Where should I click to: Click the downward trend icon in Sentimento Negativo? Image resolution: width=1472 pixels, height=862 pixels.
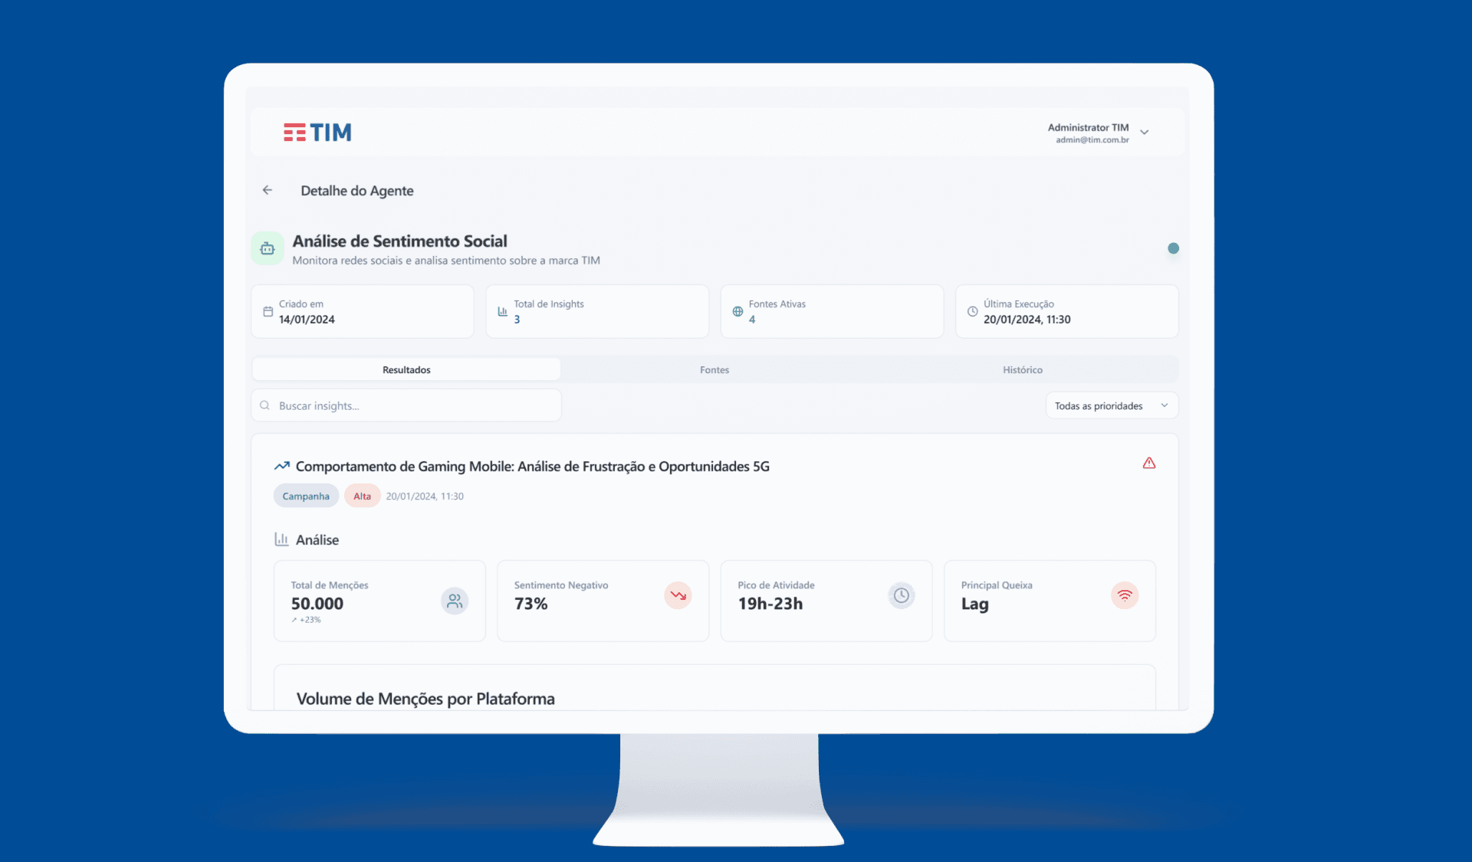pos(678,595)
